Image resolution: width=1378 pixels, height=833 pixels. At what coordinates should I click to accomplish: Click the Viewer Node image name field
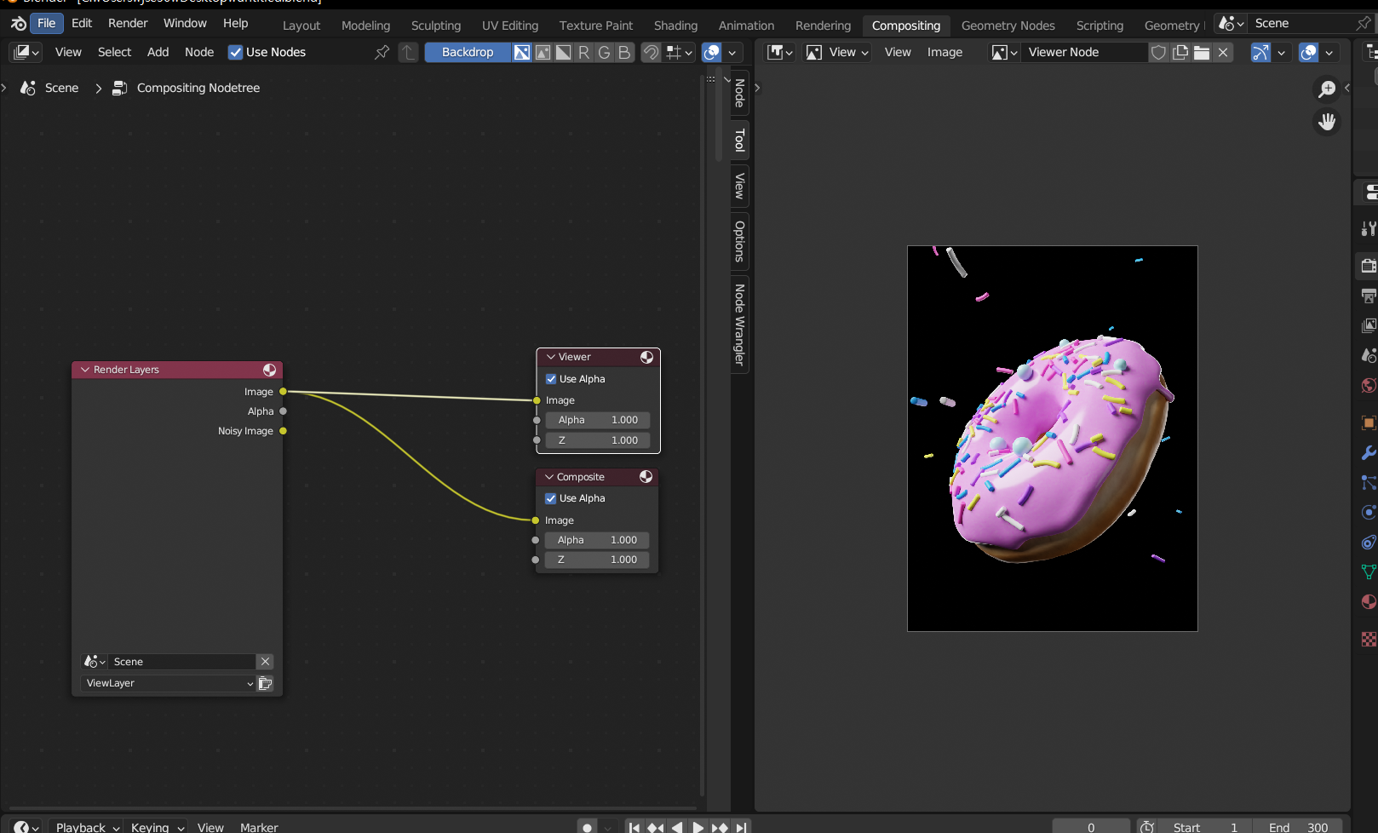[x=1083, y=52]
